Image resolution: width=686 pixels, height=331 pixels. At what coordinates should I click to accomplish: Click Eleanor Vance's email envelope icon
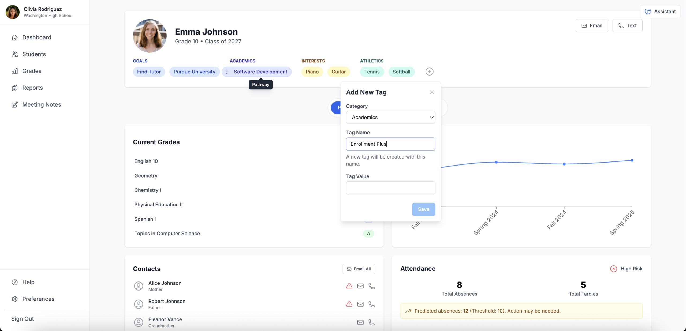[360, 322]
